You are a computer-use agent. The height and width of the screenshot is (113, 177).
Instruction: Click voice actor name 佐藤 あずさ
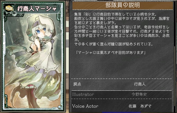[140, 106]
